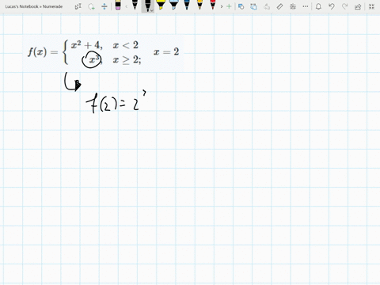Click the 'f(x) =' text in the equation

click(43, 52)
